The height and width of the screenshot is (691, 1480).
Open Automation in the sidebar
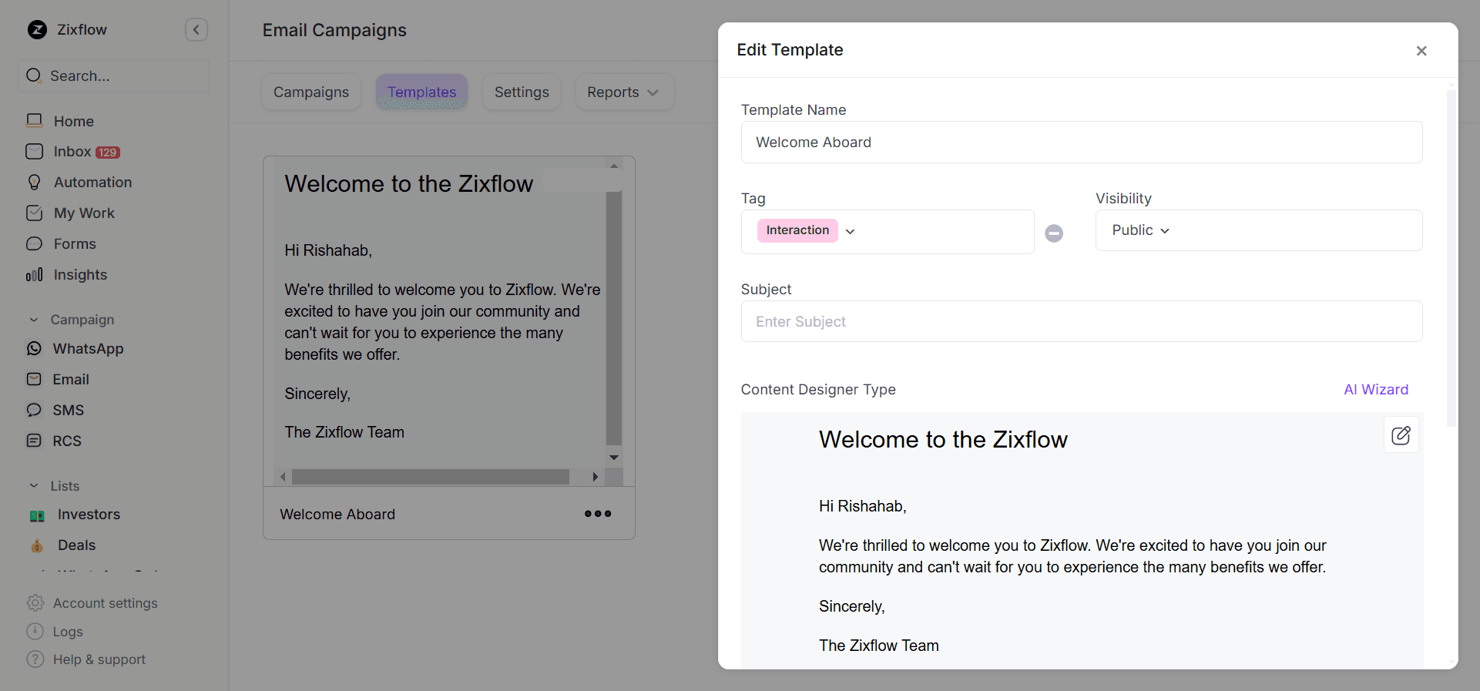pyautogui.click(x=92, y=183)
